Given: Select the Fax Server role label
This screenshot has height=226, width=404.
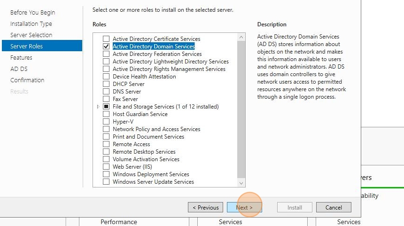Looking at the screenshot, I should pyautogui.click(x=125, y=99).
